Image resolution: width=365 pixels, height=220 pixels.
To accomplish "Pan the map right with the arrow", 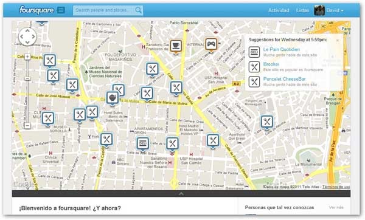I will (33, 36).
